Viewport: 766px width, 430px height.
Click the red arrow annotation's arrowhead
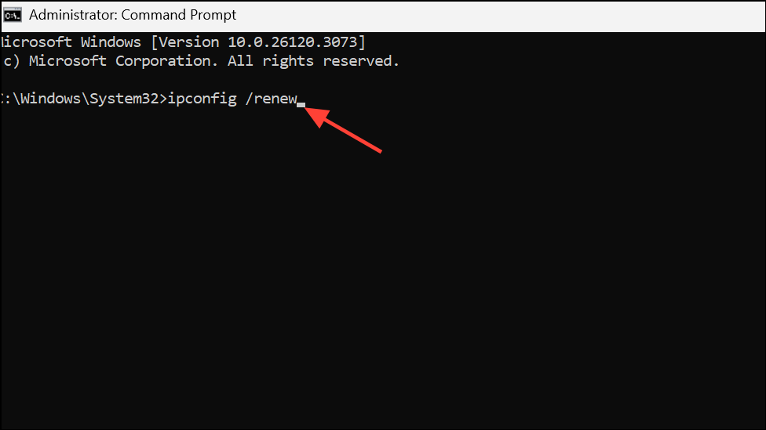click(316, 116)
